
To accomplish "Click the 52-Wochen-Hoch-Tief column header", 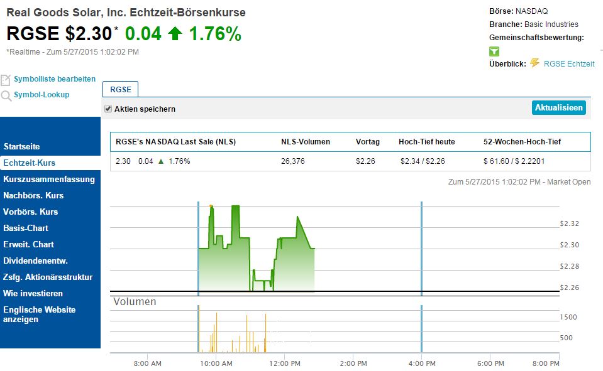I will click(x=522, y=142).
